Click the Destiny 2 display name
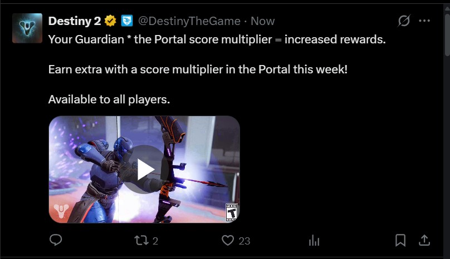 pyautogui.click(x=75, y=21)
